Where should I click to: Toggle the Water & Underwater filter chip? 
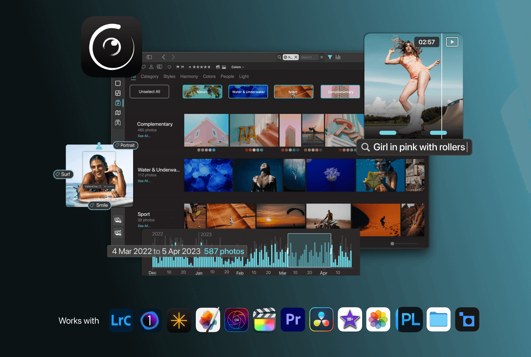[x=248, y=92]
